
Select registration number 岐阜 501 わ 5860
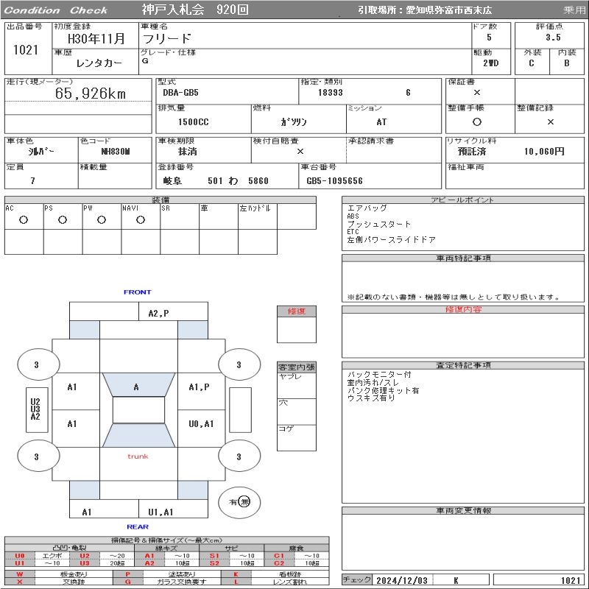point(216,181)
